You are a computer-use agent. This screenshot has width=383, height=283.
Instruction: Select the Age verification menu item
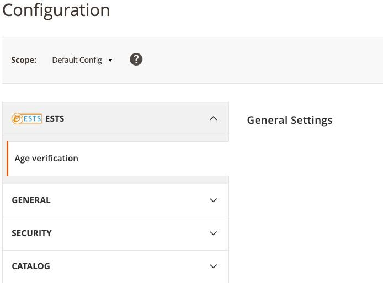46,159
